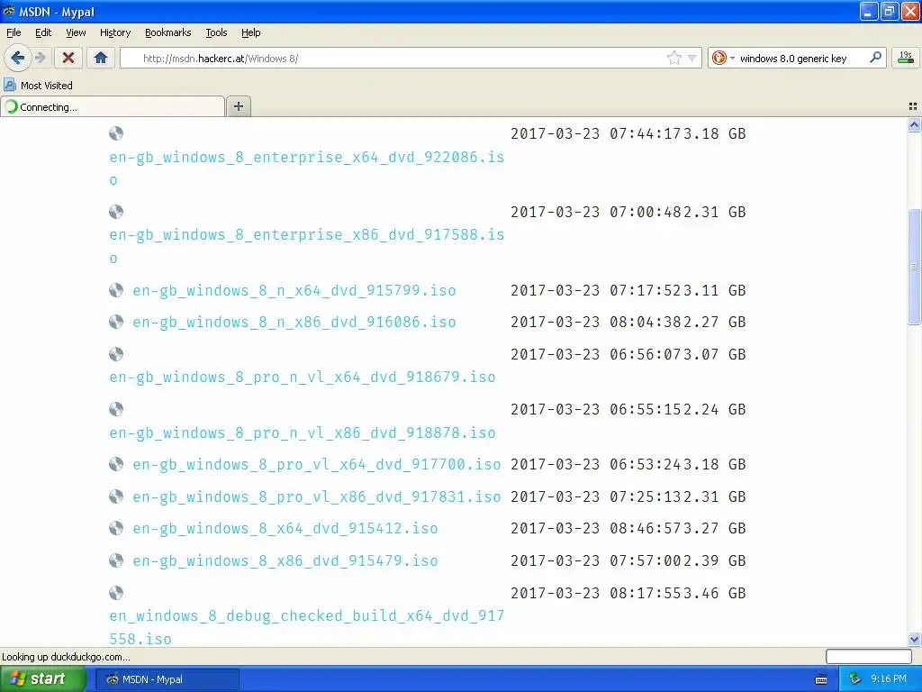The image size is (922, 692).
Task: Open the Windows start button
Action: pyautogui.click(x=43, y=679)
